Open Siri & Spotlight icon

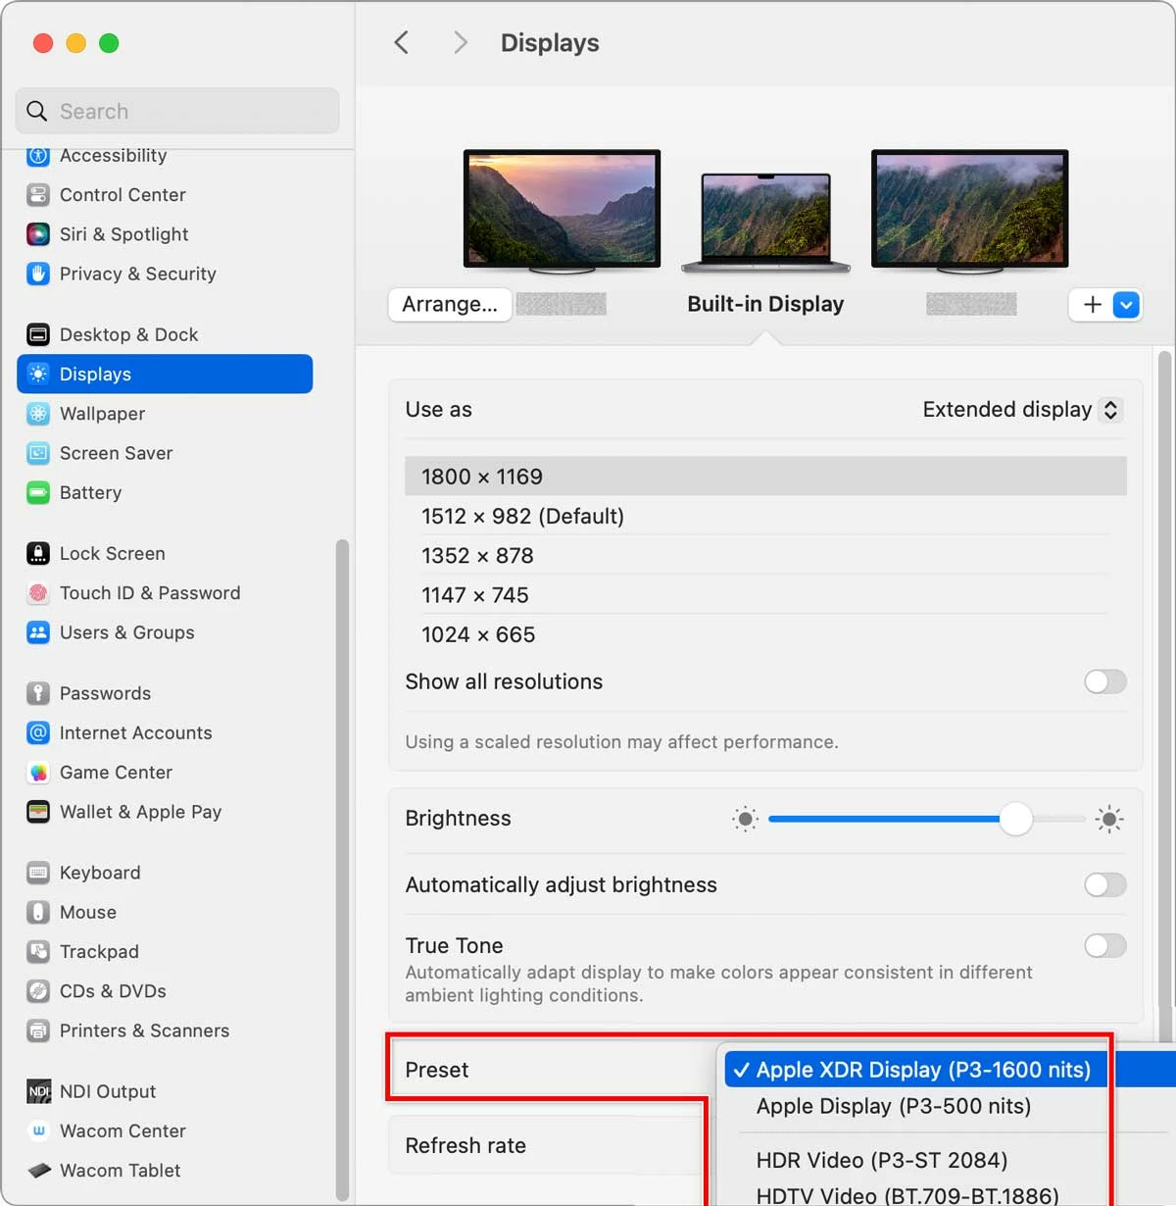click(x=38, y=233)
